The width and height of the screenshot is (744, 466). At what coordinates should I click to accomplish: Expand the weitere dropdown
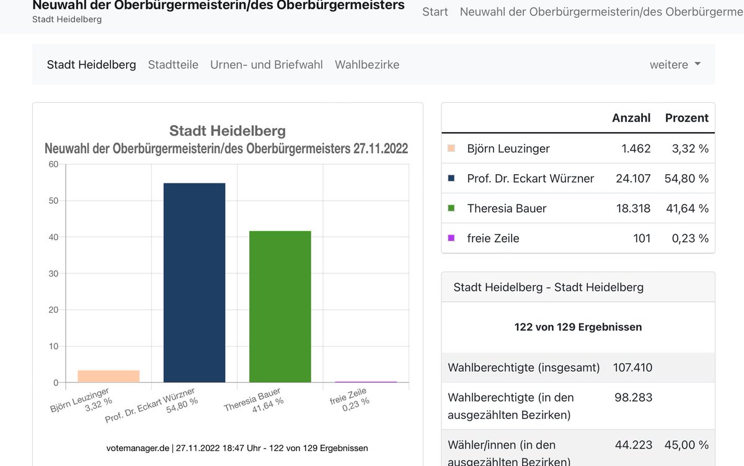(669, 64)
